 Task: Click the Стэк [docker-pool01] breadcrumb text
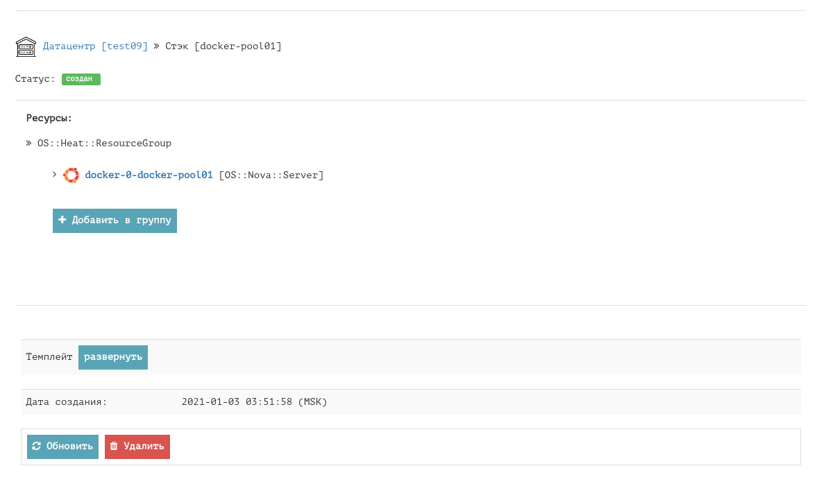click(x=223, y=46)
